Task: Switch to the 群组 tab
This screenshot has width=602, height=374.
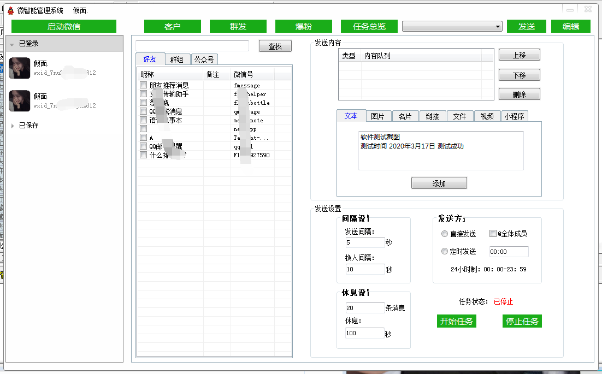Action: click(x=176, y=60)
